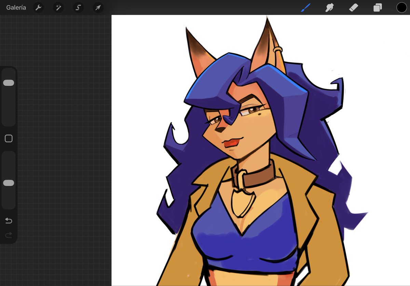
Task: Open the Actions wrench menu
Action: [39, 8]
